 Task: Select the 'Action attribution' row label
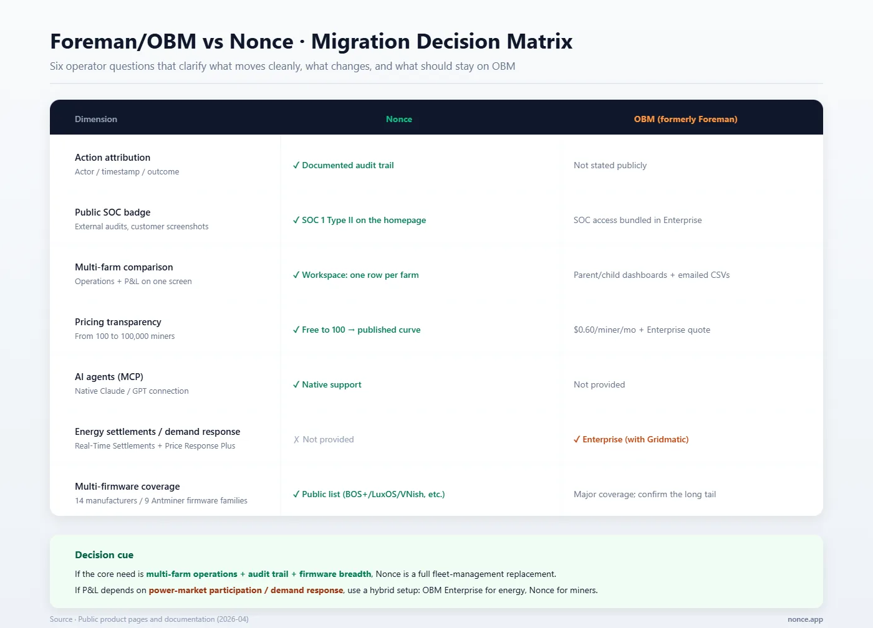click(112, 158)
